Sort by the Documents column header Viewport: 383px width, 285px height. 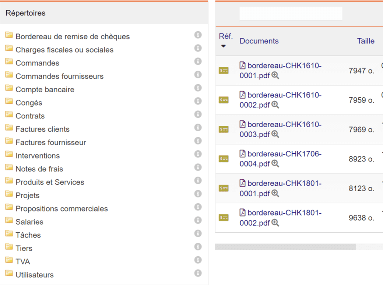click(x=259, y=41)
